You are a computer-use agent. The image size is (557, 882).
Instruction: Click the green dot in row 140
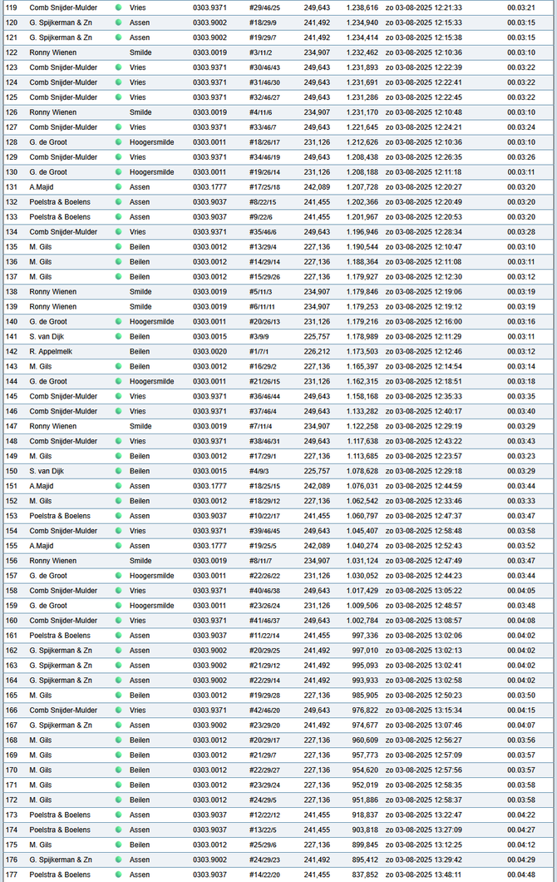click(118, 322)
